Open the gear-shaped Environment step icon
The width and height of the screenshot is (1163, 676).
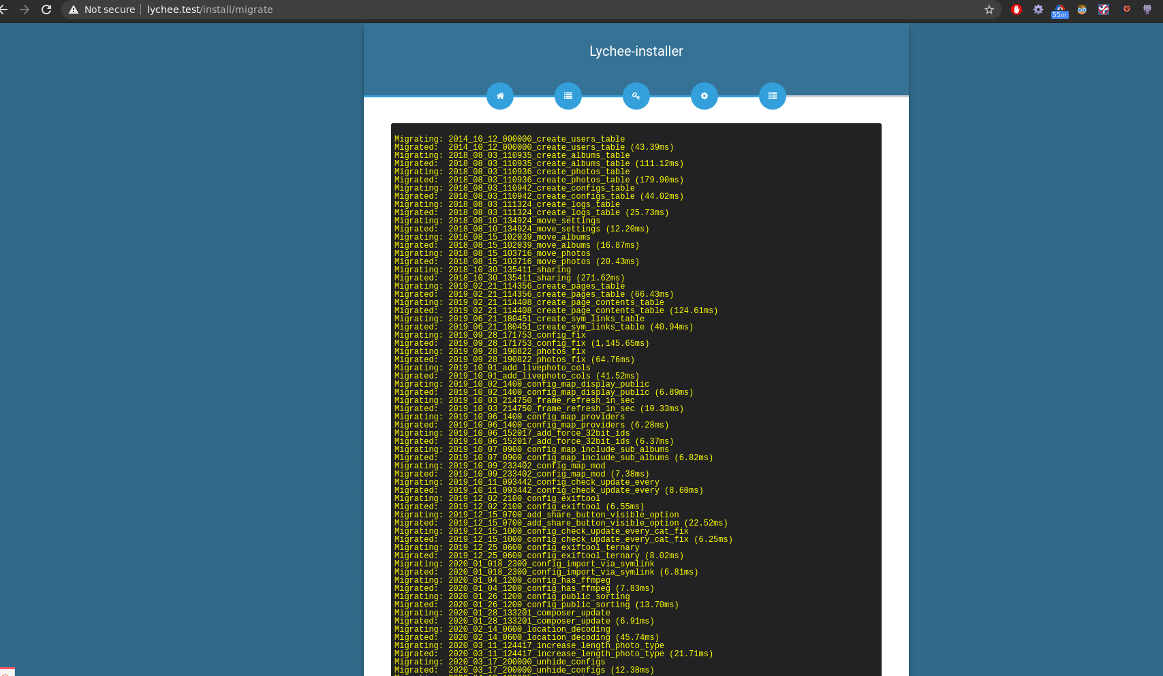pyautogui.click(x=704, y=96)
